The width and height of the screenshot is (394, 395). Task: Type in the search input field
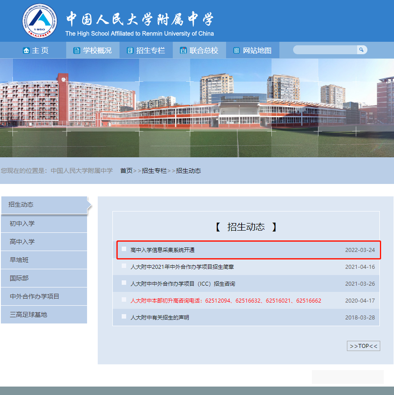[325, 50]
